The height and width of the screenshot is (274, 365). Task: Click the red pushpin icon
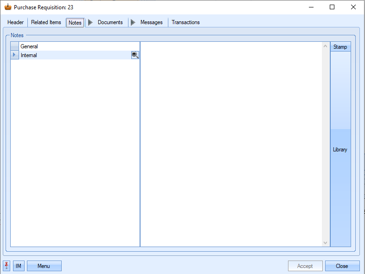(6, 266)
